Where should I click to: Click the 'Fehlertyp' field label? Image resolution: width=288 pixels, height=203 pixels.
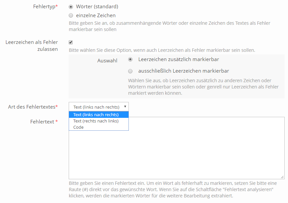45,7
